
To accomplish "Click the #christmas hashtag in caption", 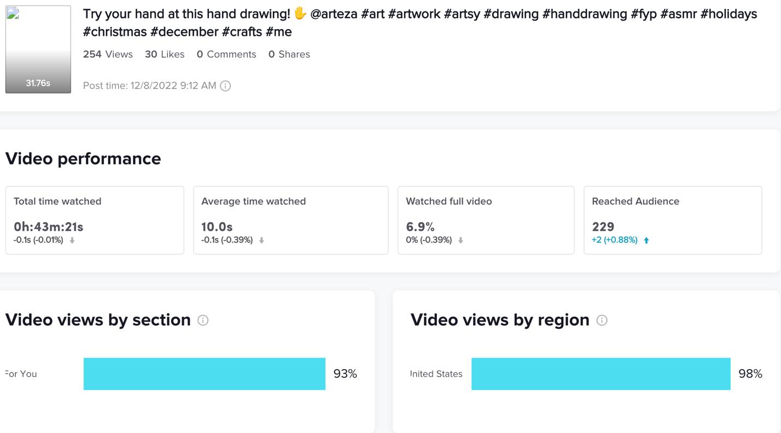I will (x=115, y=32).
